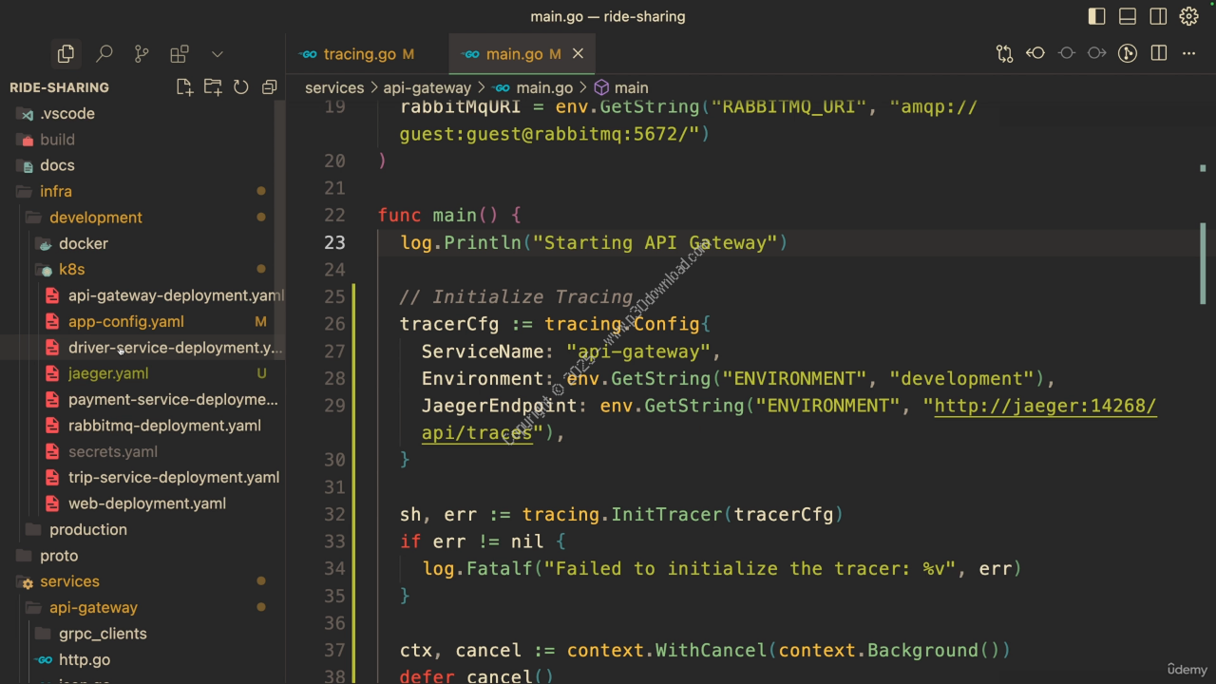The image size is (1216, 684).
Task: Toggle the secondary sidebar layout button
Action: tap(1158, 16)
